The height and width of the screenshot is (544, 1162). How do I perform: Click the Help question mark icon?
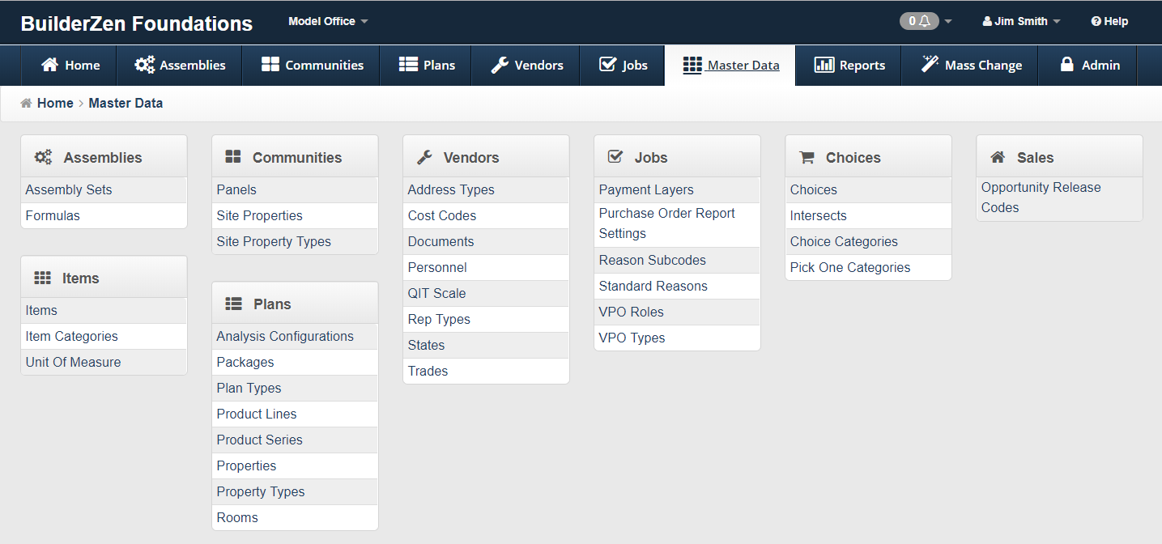pyautogui.click(x=1096, y=21)
